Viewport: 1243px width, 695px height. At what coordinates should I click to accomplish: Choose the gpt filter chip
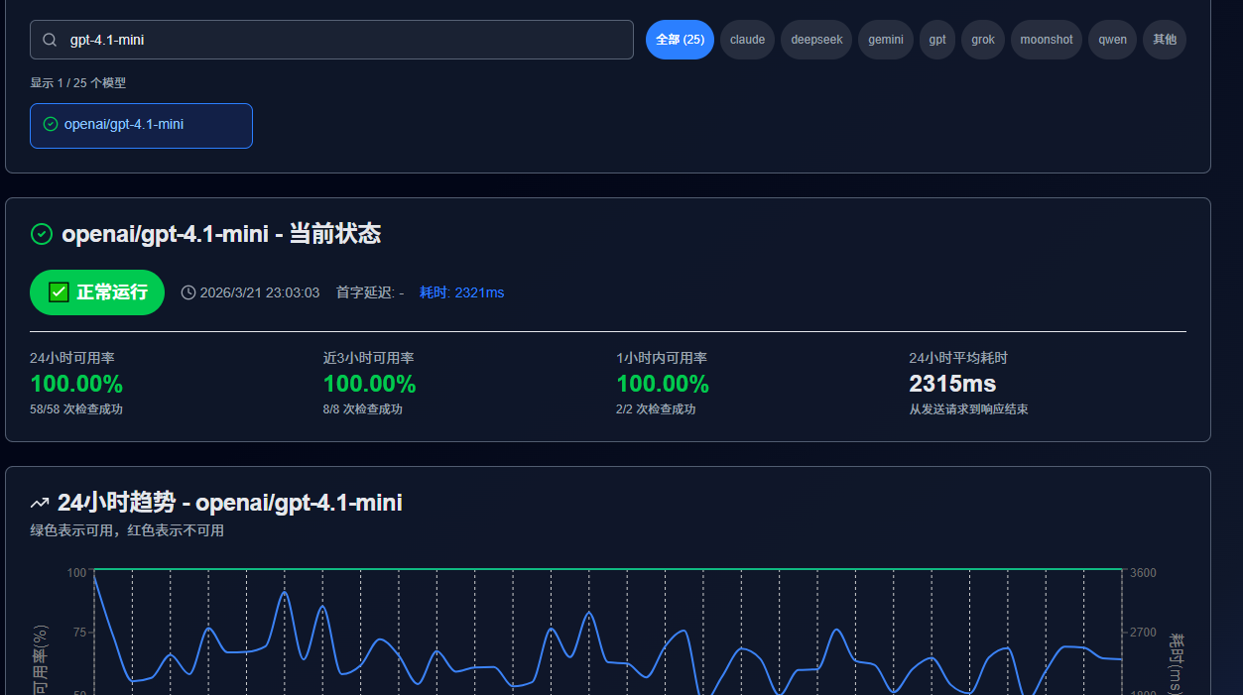click(937, 40)
